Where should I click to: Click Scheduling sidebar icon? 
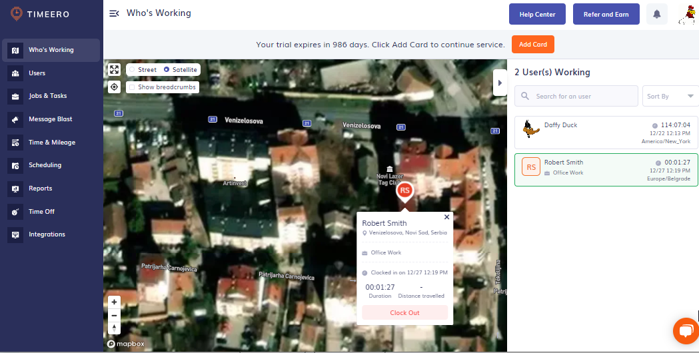[x=15, y=165]
